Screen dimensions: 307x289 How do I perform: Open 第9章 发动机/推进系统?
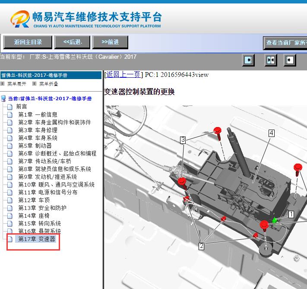(x=47, y=177)
